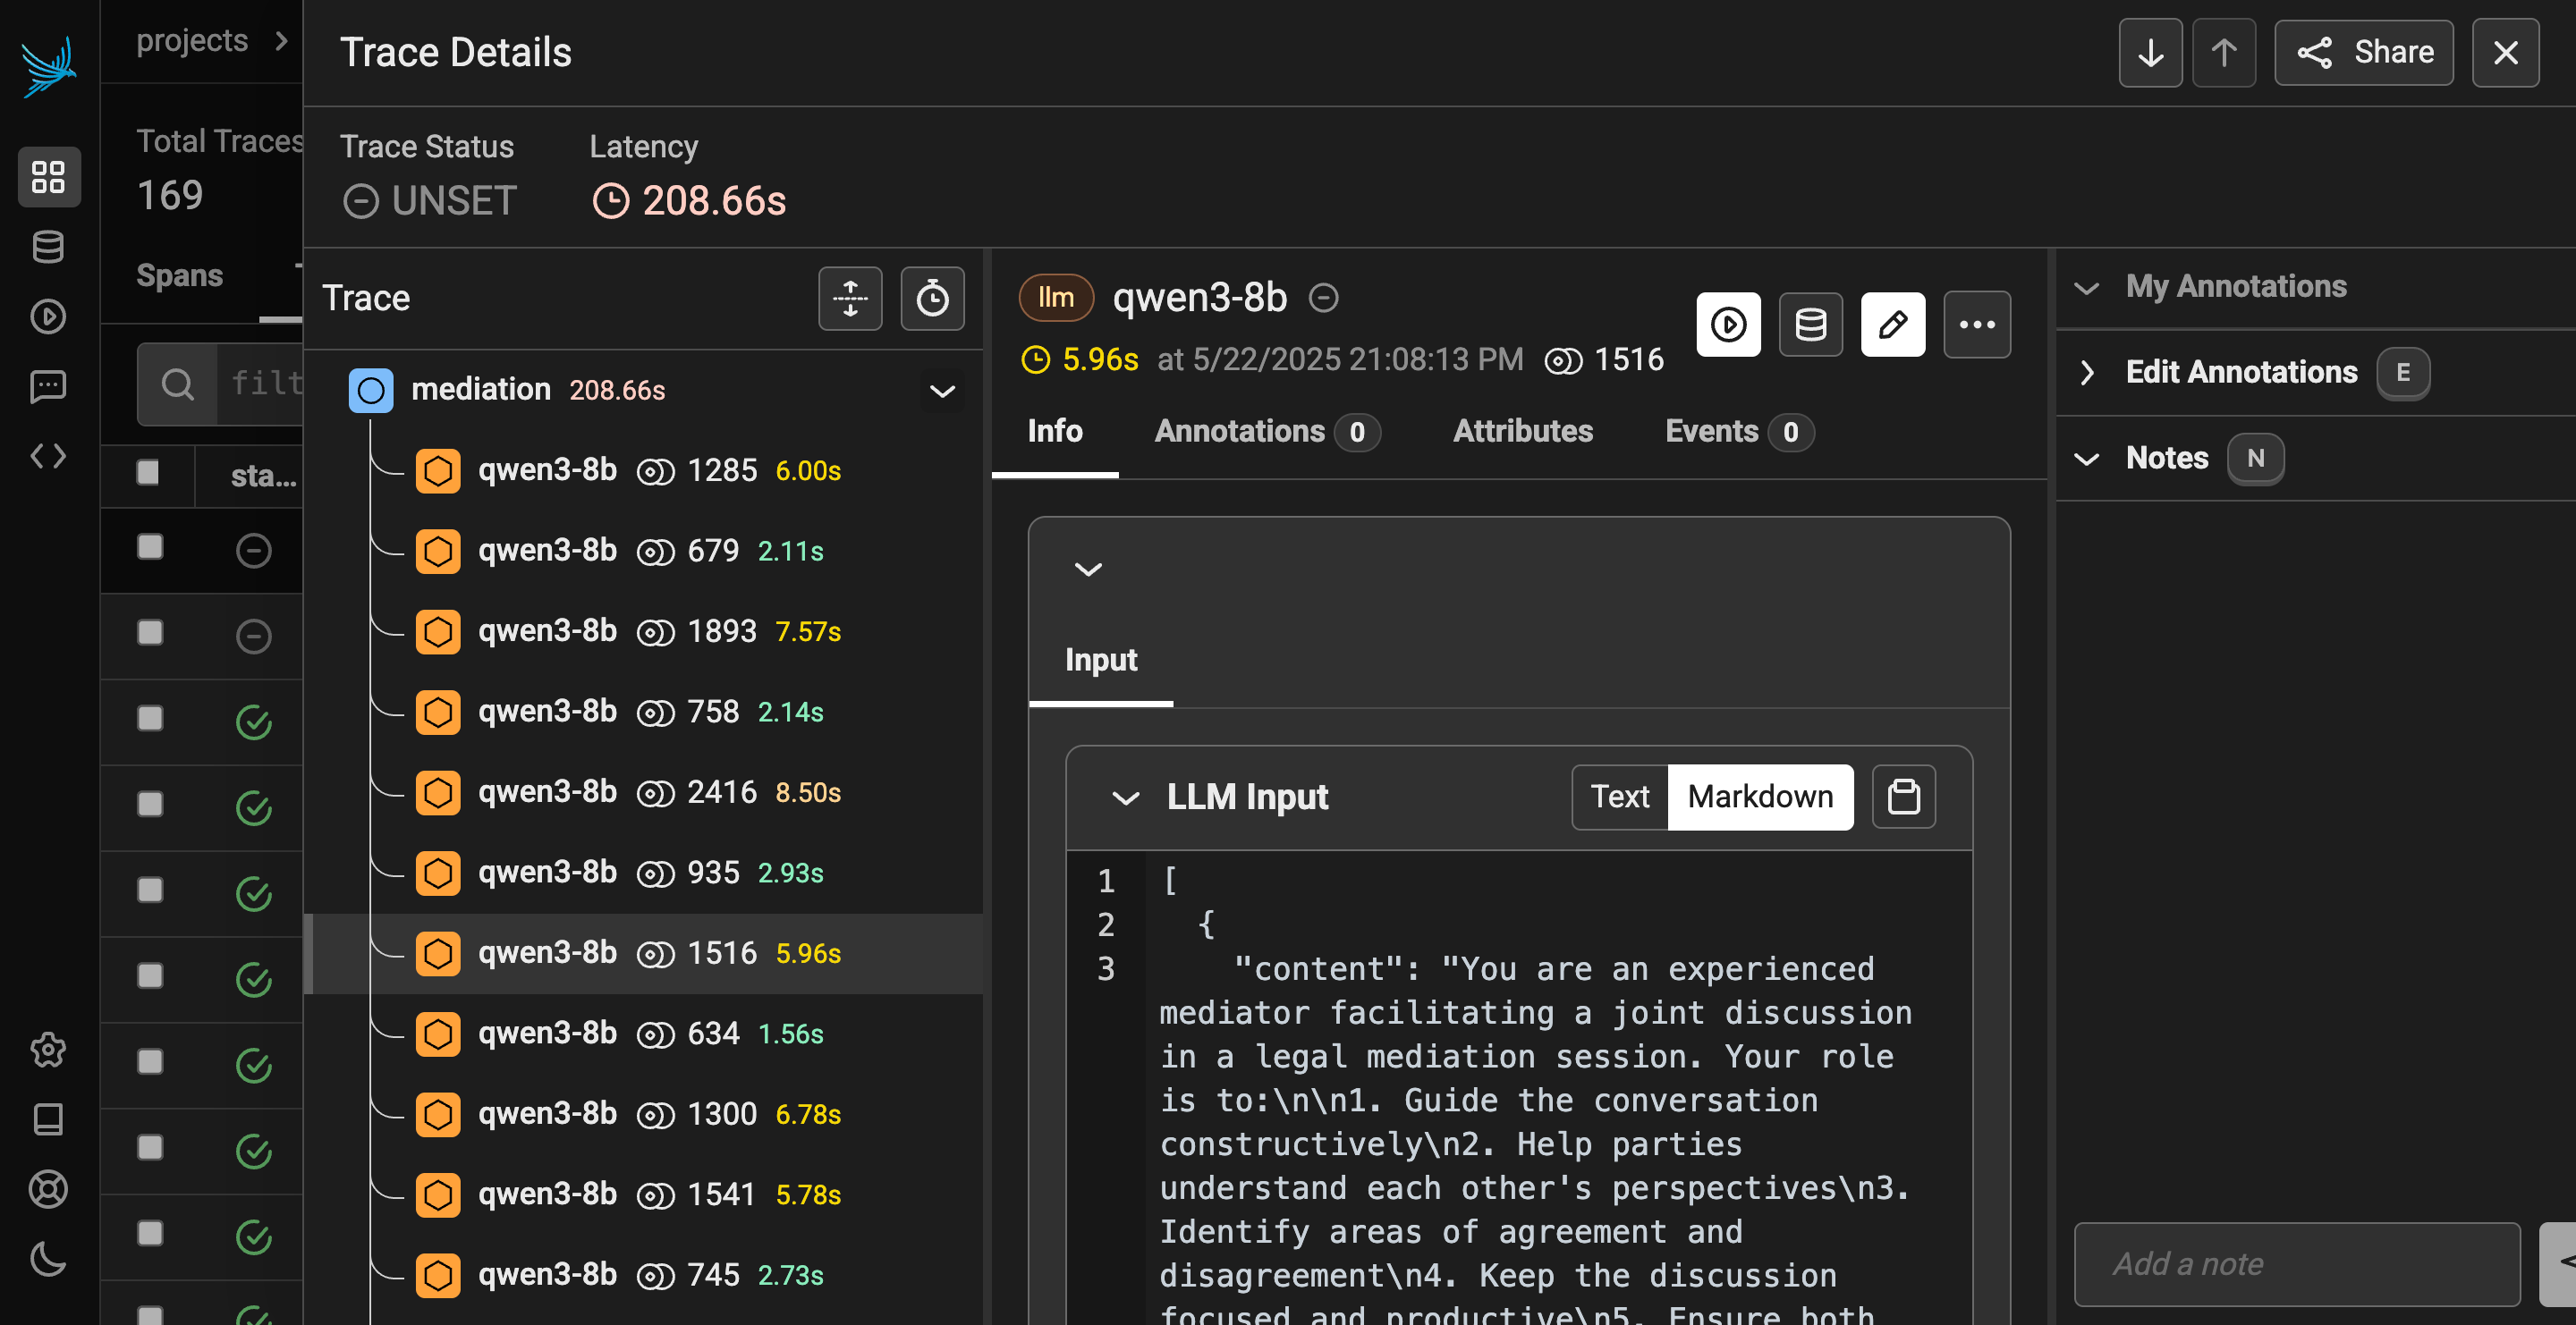The width and height of the screenshot is (2576, 1325).
Task: Collapse the Notes section
Action: (x=2087, y=459)
